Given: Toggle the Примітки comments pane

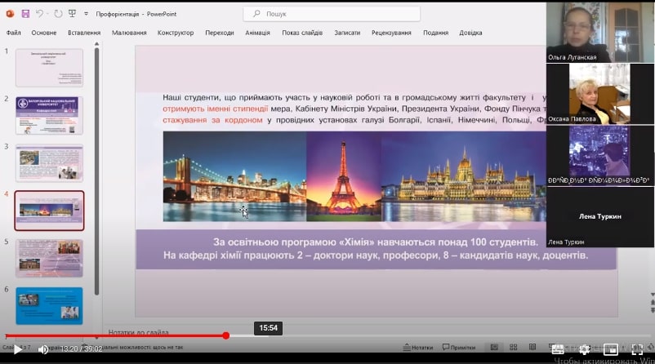Looking at the screenshot, I should coord(459,348).
